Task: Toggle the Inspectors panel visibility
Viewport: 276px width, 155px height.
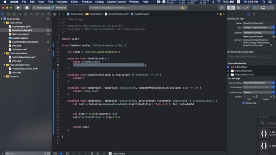Action: click(x=271, y=8)
